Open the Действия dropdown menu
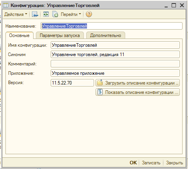 point(16,14)
